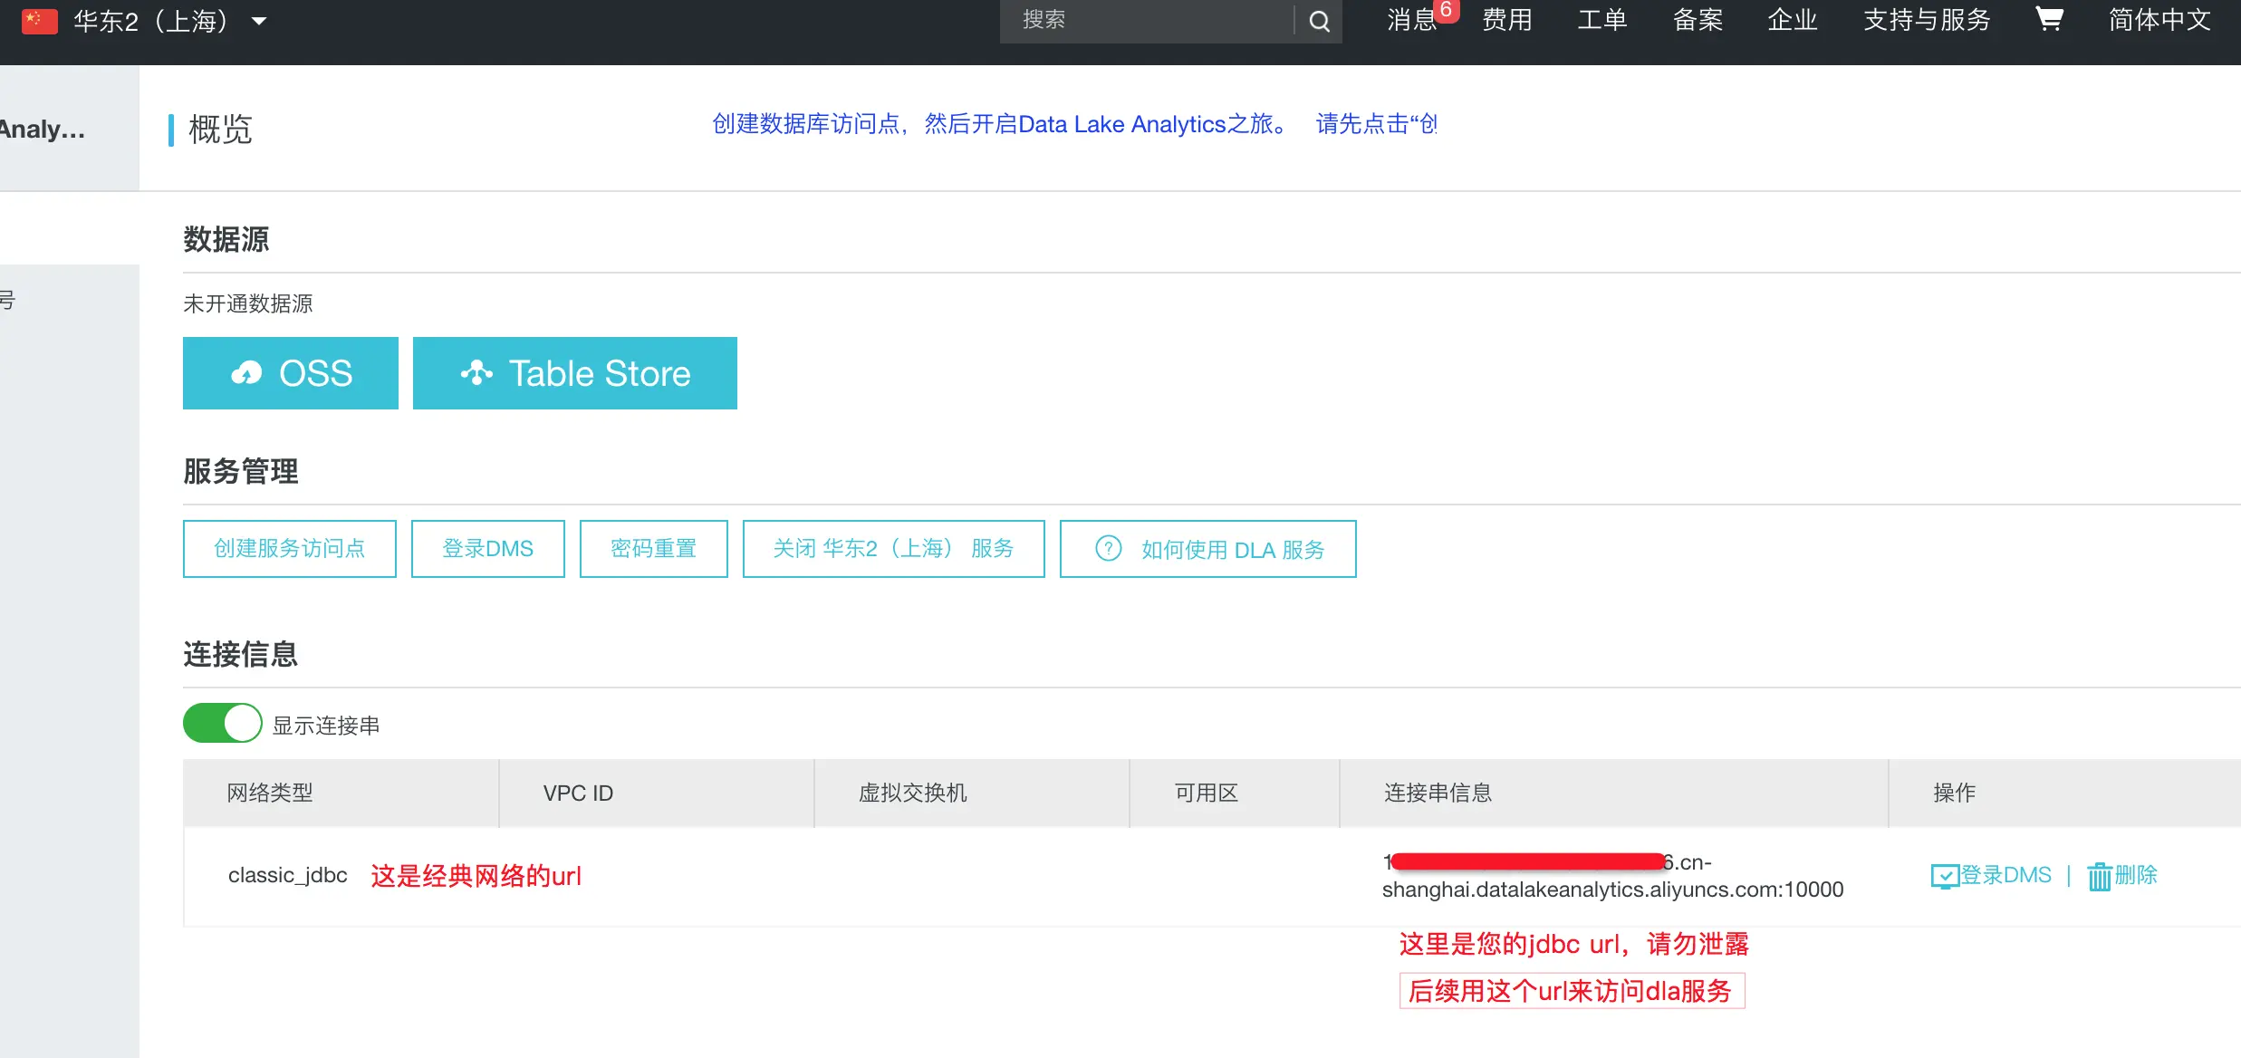2241x1058 pixels.
Task: Open the Table Store data source
Action: (575, 373)
